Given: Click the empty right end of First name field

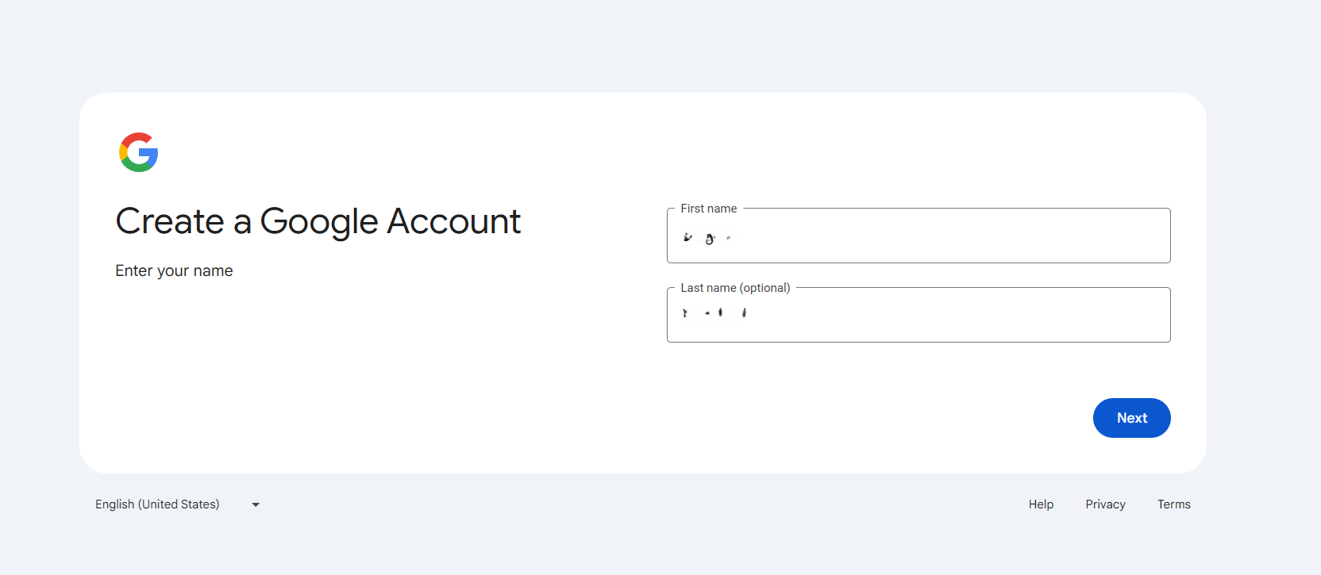Looking at the screenshot, I should [x=1127, y=236].
